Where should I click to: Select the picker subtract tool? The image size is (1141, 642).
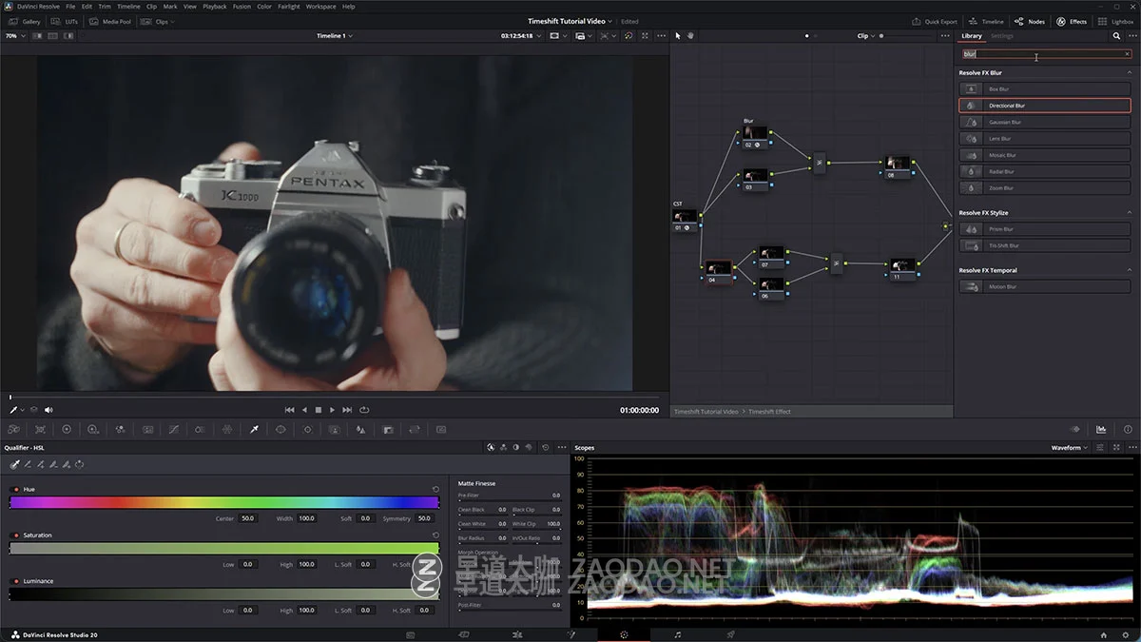tap(28, 464)
